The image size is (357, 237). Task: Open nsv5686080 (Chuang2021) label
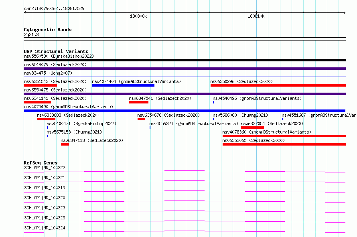coord(240,115)
